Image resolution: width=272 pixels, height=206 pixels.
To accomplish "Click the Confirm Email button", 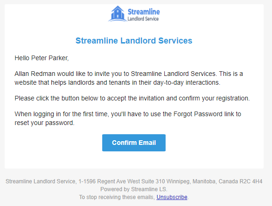I will [134, 143].
